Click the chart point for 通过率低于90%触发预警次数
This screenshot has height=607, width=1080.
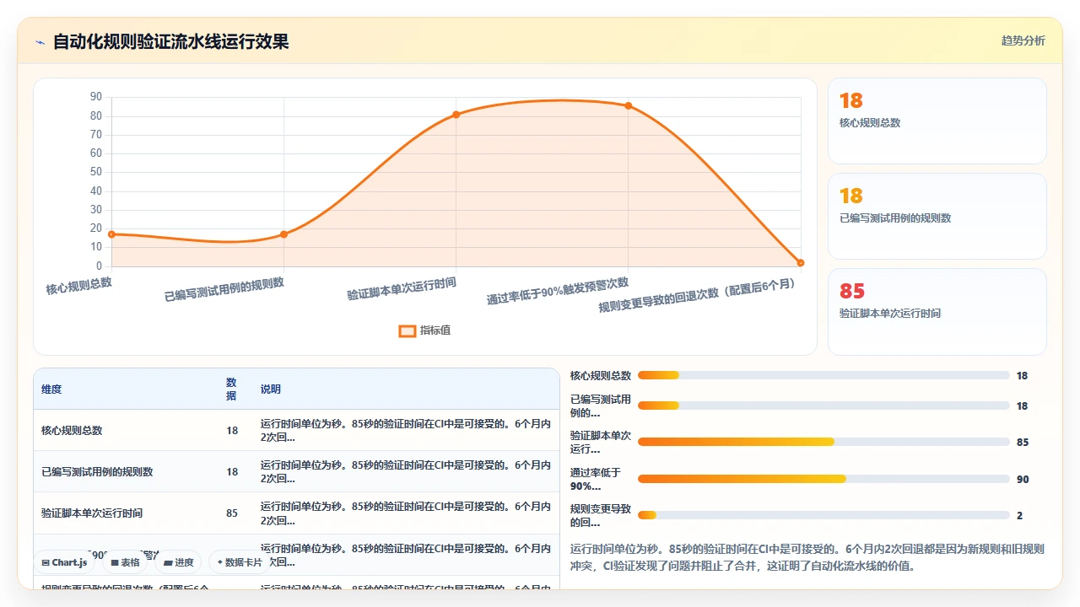[628, 105]
